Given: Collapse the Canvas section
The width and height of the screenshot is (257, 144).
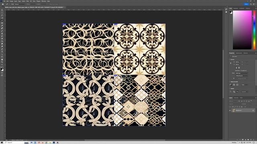Looking at the screenshot, I should pyautogui.click(x=230, y=60).
